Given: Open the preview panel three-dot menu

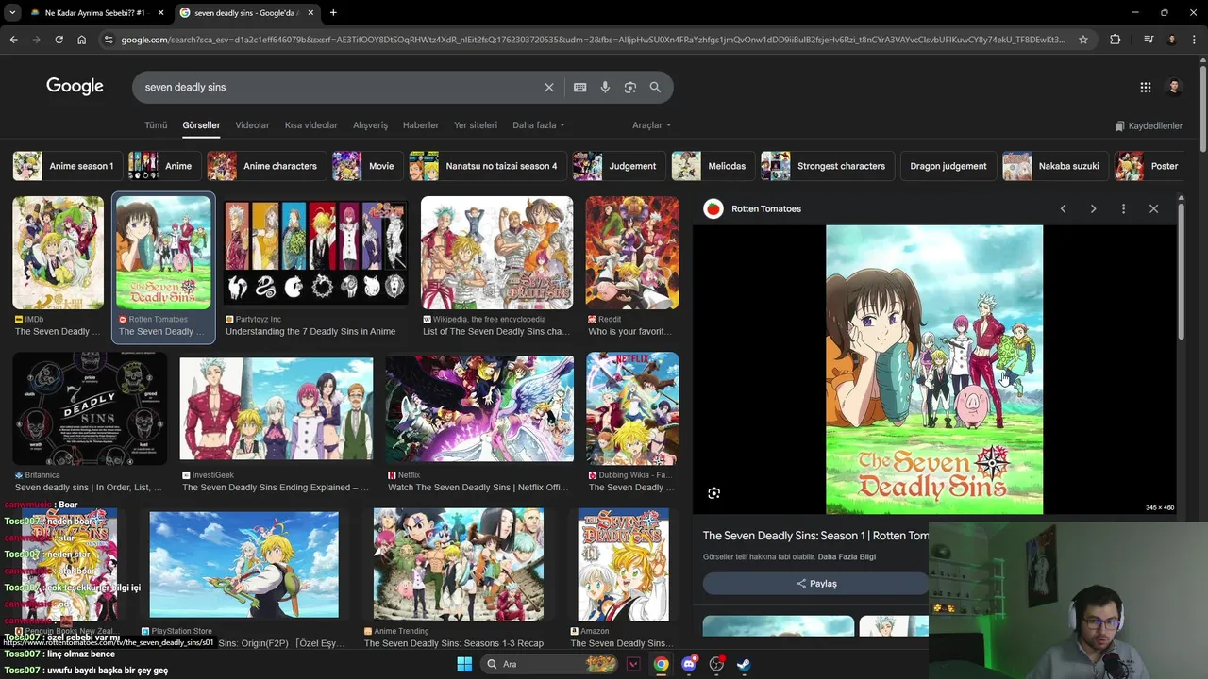Looking at the screenshot, I should (x=1123, y=208).
